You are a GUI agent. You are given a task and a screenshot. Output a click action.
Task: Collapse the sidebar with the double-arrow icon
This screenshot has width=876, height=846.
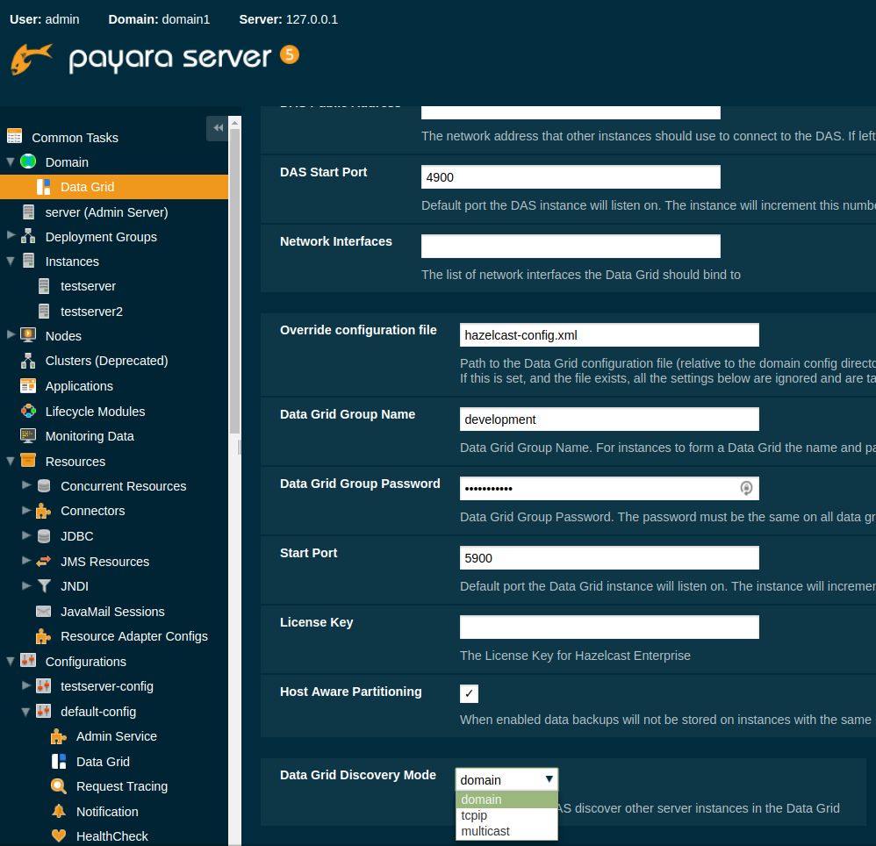point(218,128)
